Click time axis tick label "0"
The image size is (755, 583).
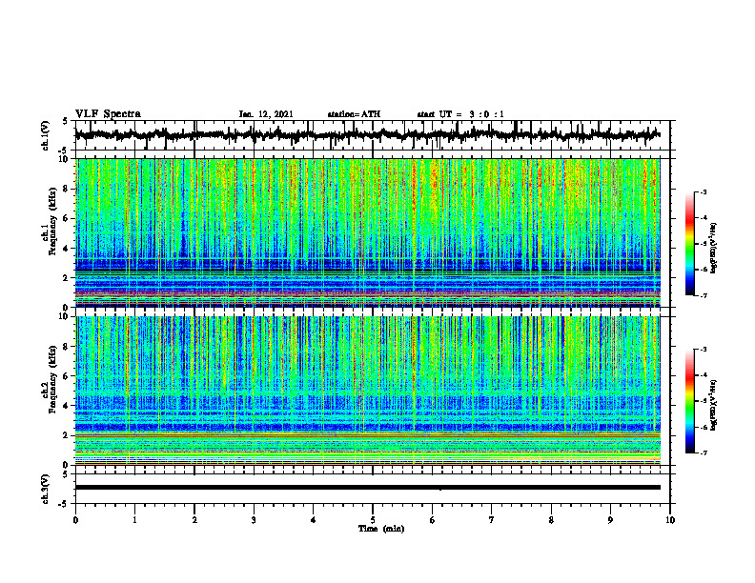75,520
